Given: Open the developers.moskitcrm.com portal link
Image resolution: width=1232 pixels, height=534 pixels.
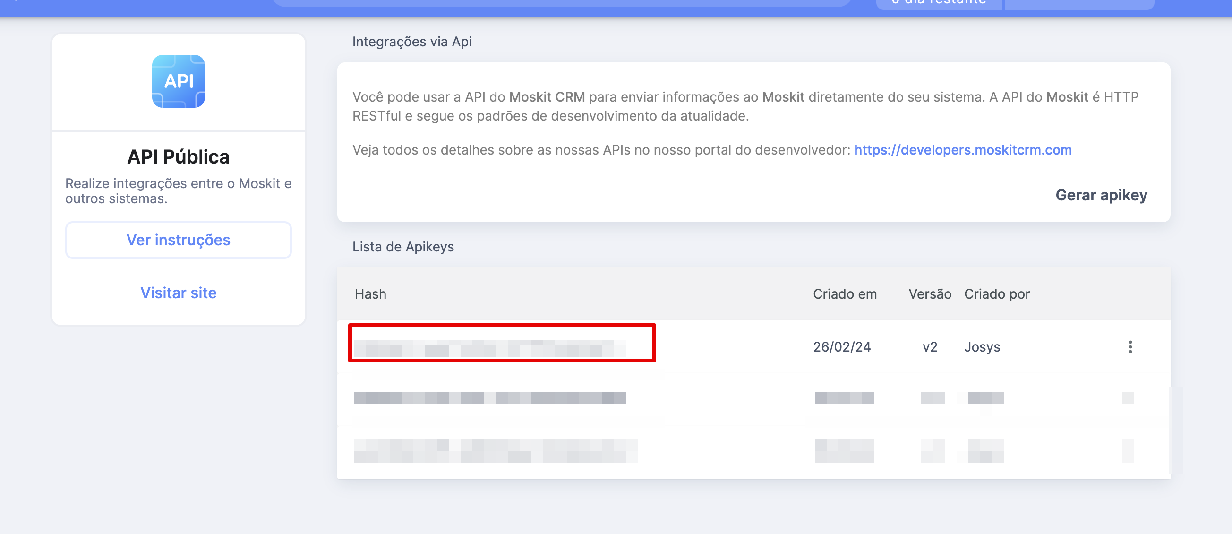Looking at the screenshot, I should [x=962, y=150].
